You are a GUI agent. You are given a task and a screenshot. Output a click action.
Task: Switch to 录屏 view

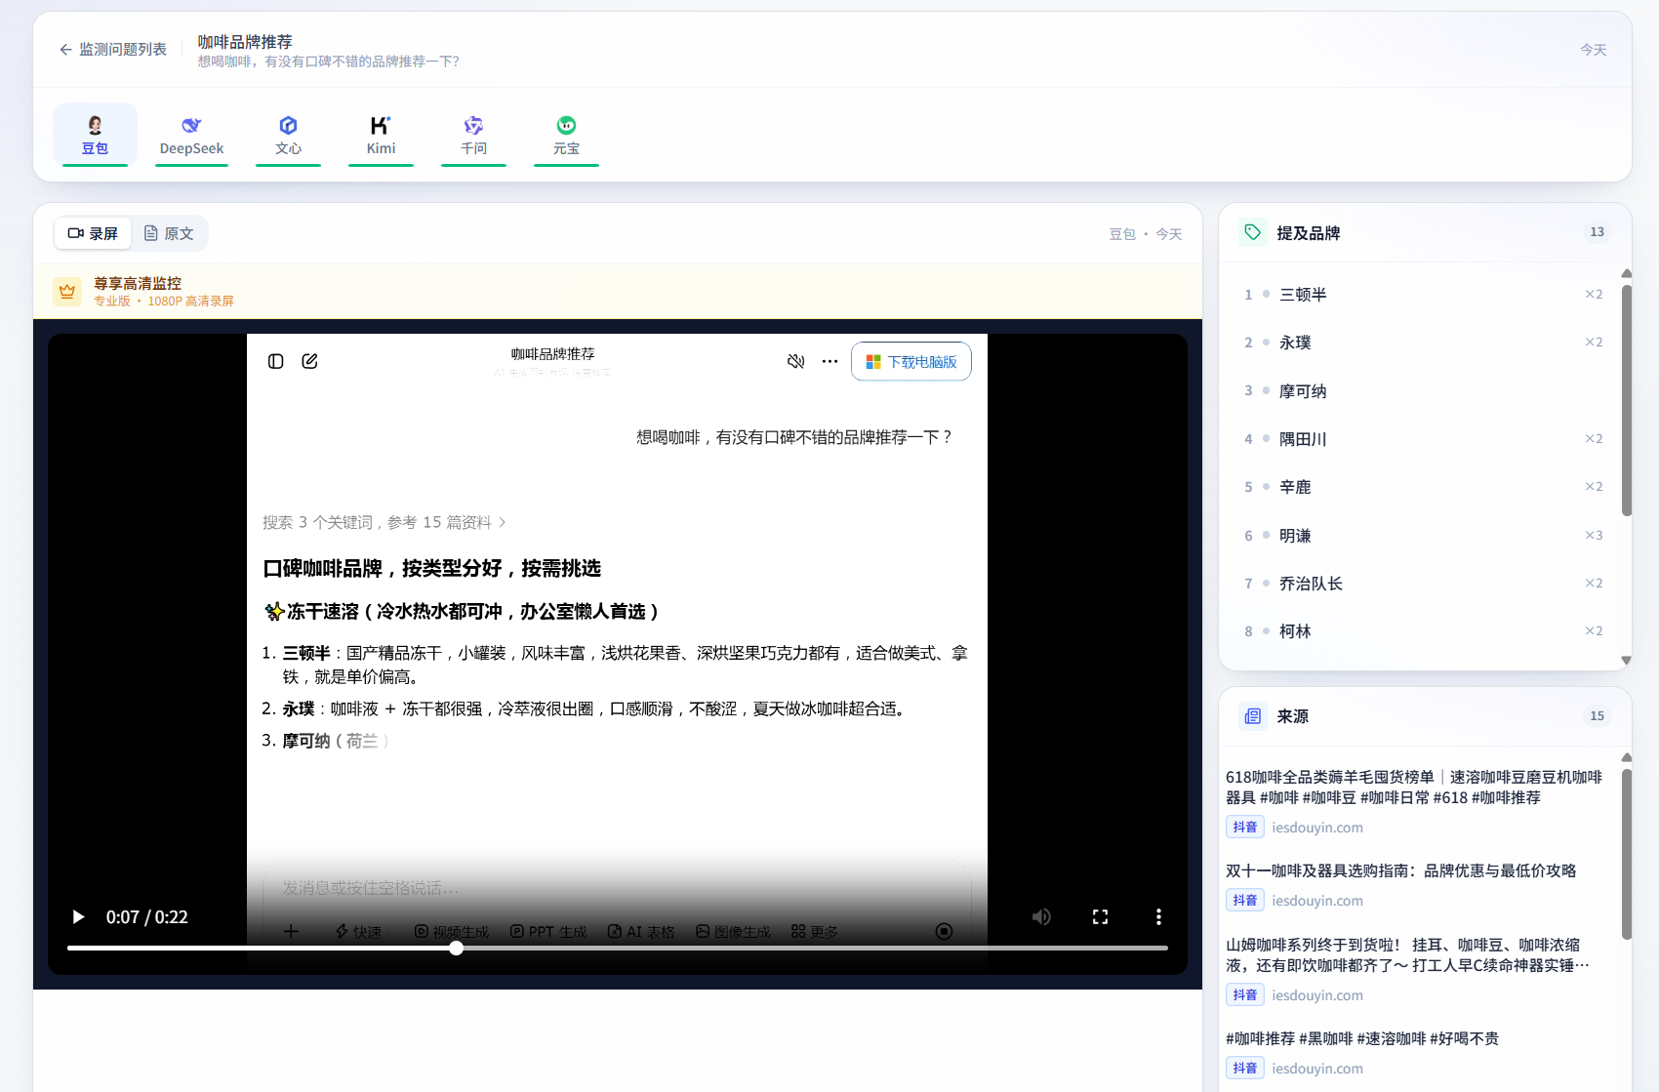point(93,233)
